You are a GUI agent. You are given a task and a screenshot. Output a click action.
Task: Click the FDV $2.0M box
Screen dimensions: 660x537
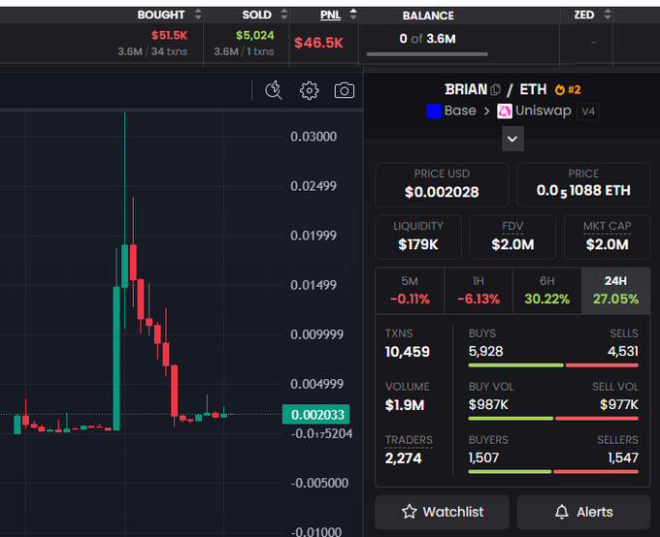click(512, 237)
